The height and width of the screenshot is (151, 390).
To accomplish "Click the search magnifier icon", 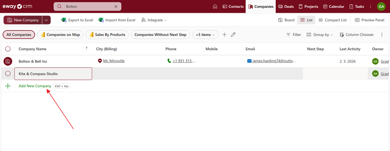I will click(x=59, y=7).
